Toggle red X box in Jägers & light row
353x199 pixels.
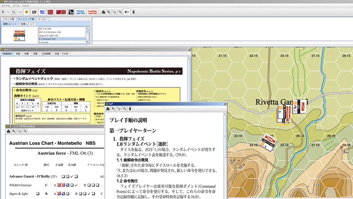(x=59, y=194)
